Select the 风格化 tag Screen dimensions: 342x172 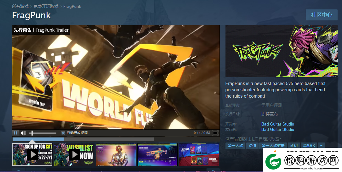pyautogui.click(x=309, y=145)
